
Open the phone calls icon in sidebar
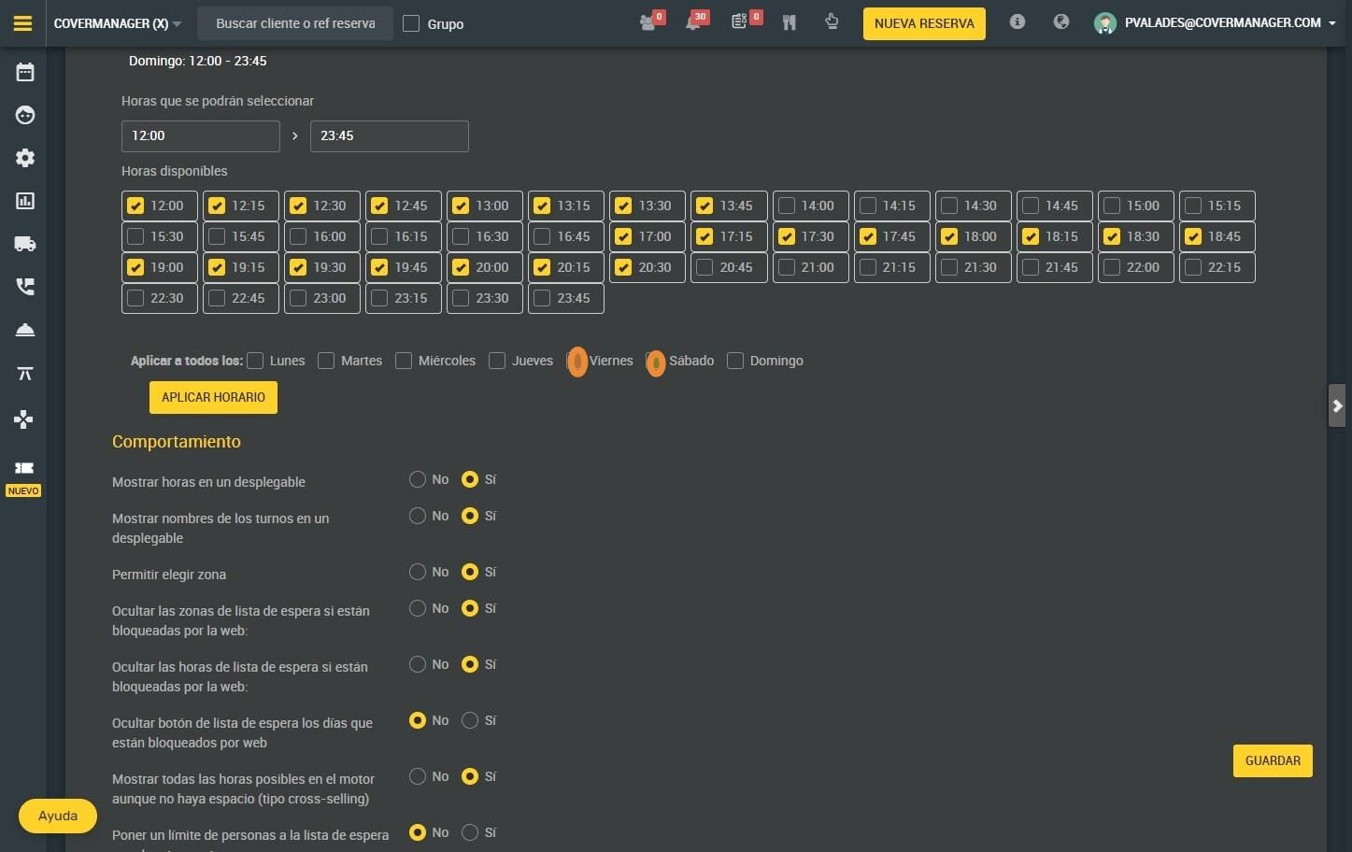(x=25, y=287)
